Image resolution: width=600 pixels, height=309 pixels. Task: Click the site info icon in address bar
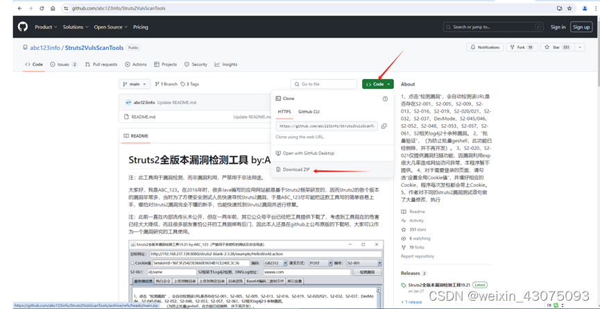pyautogui.click(x=66, y=8)
